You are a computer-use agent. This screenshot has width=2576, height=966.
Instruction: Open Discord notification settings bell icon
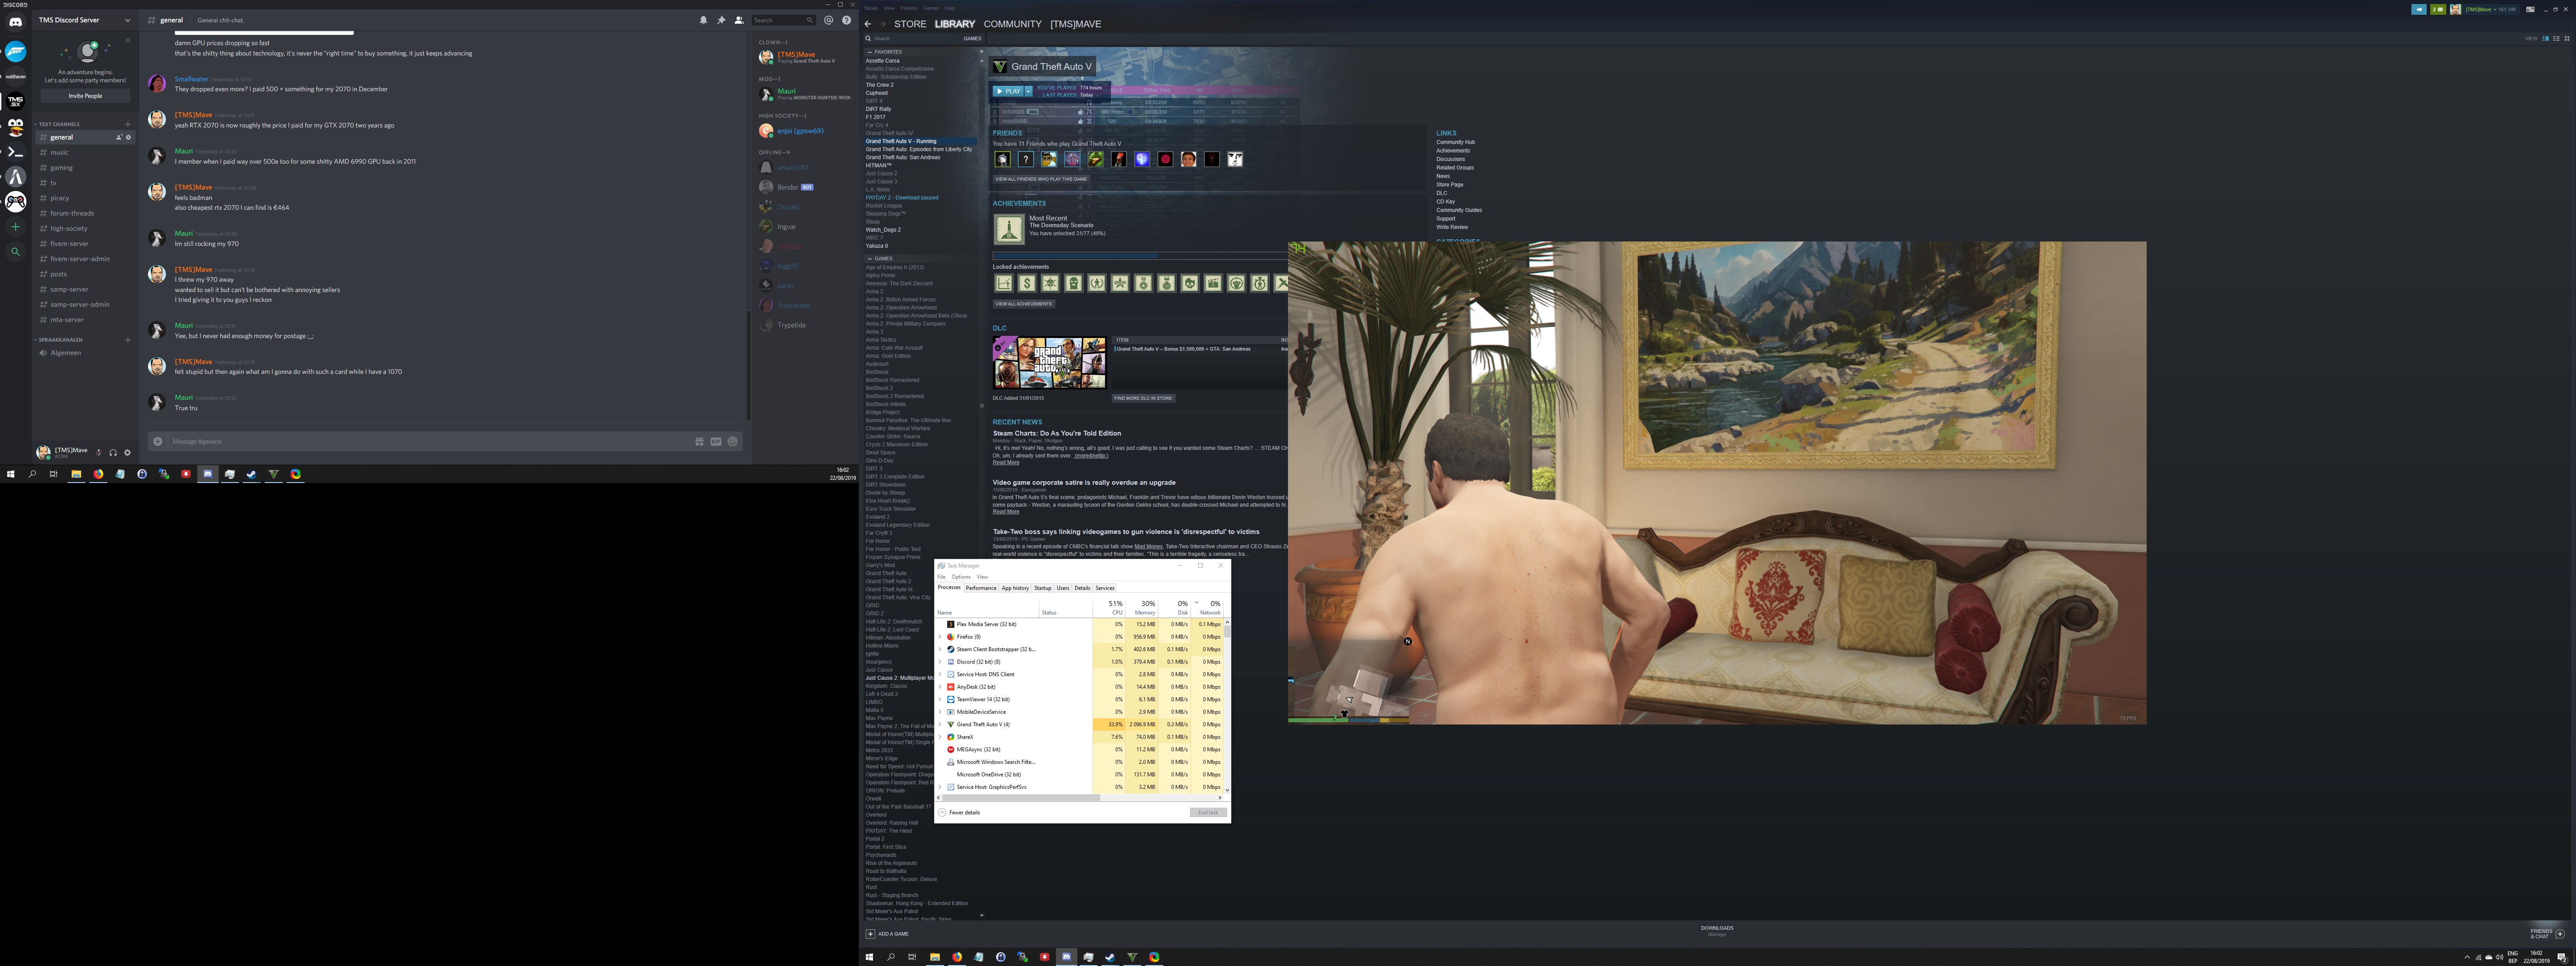(x=703, y=20)
